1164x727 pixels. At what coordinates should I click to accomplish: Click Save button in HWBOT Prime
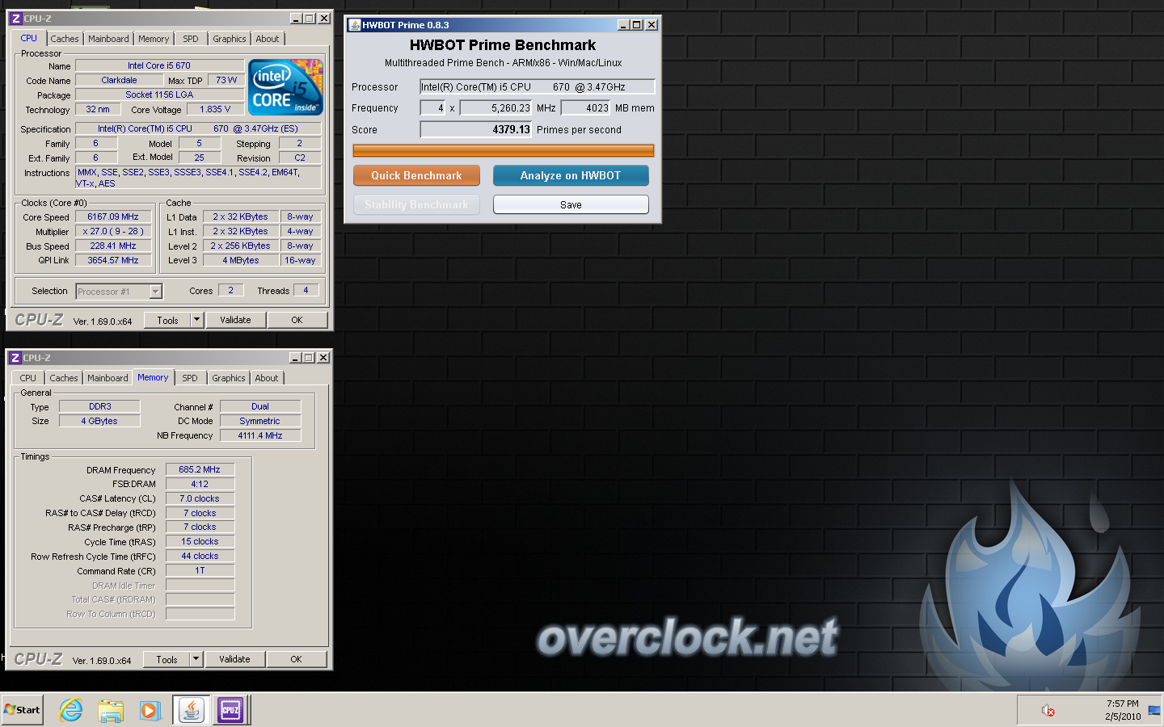click(571, 204)
